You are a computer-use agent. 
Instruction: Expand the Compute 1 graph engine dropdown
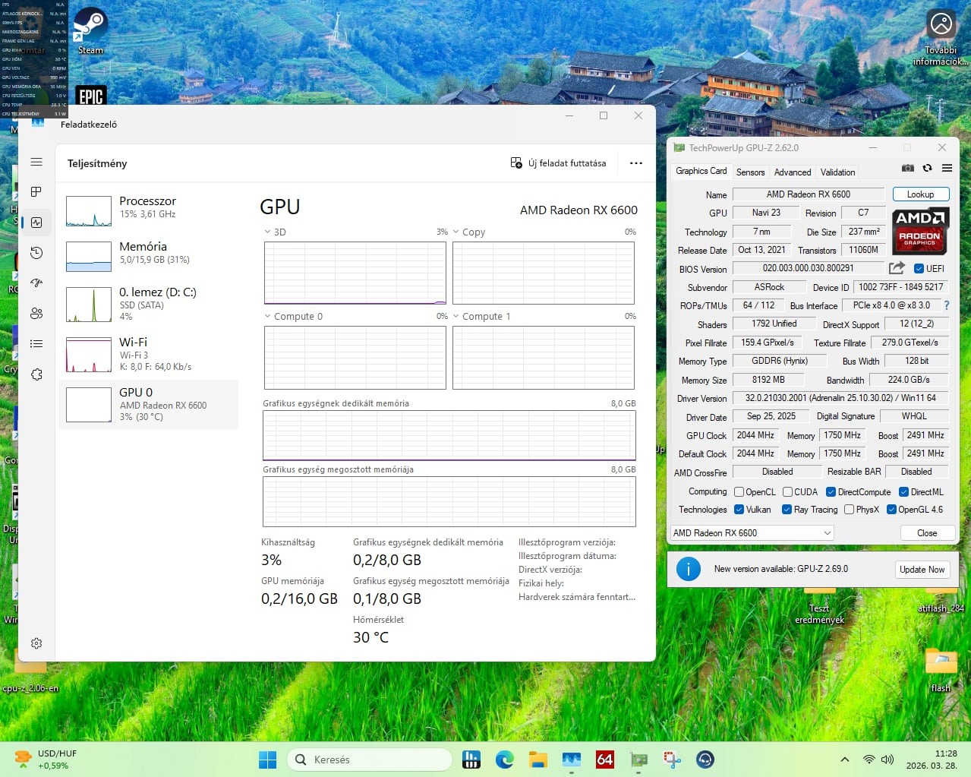456,316
